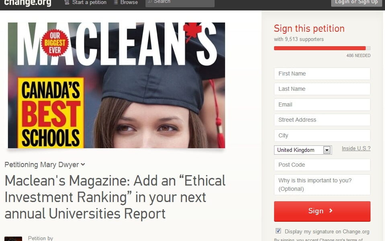Image resolution: width=385 pixels, height=241 pixels.
Task: Toggle Display my signature on Change.org checkbox
Action: point(278,231)
